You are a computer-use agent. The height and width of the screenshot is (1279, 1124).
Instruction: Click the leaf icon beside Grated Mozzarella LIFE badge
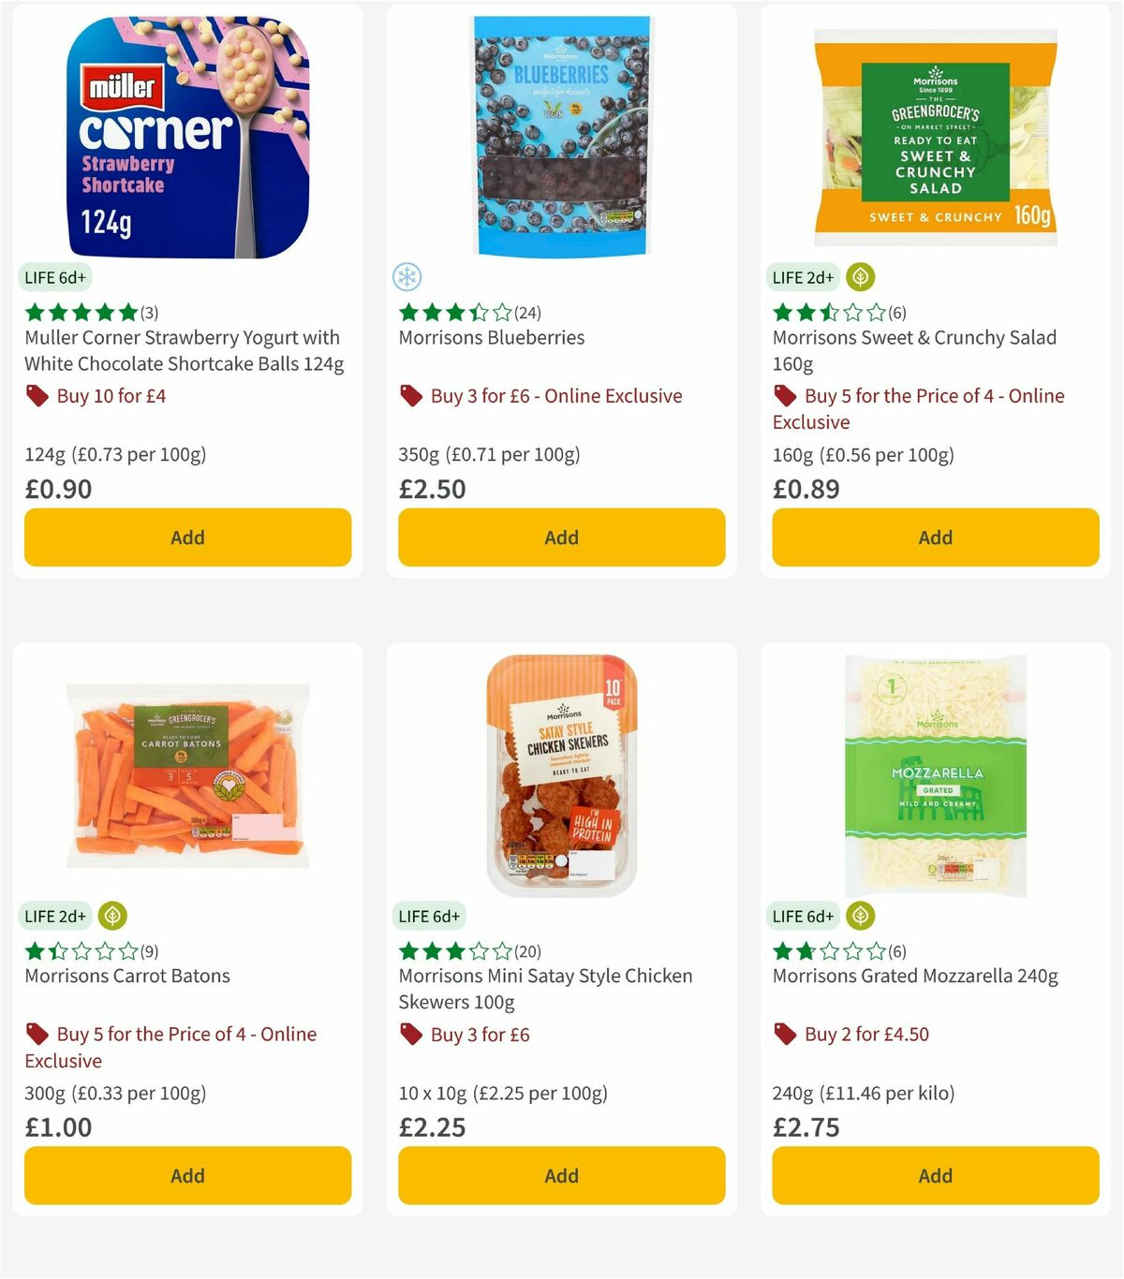tap(860, 916)
